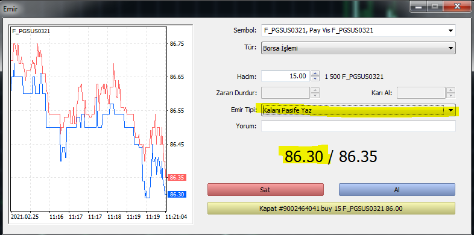Screen dimensions: 474x235
Task: Click the red 86.35 ask price label
Action: click(x=177, y=178)
